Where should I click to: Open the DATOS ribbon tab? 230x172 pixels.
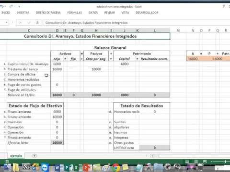click(x=93, y=12)
